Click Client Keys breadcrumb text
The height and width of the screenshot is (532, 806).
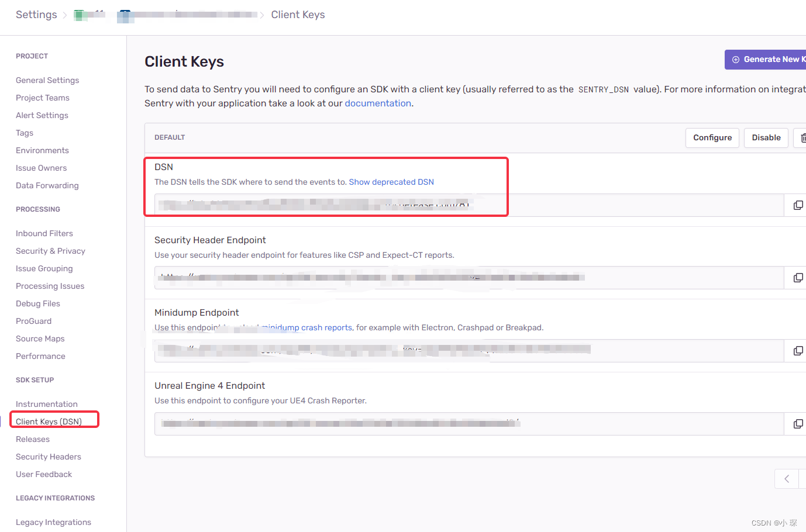(298, 15)
